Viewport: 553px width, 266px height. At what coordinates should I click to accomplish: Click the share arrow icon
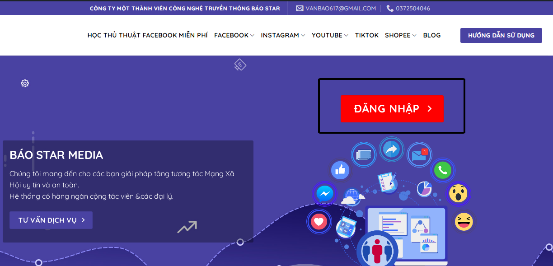tap(392, 149)
